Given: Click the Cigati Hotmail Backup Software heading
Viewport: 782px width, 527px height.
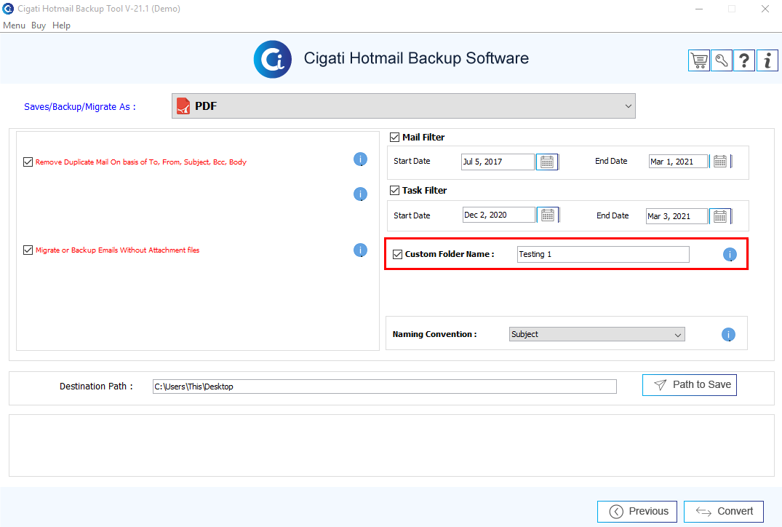Looking at the screenshot, I should 416,58.
